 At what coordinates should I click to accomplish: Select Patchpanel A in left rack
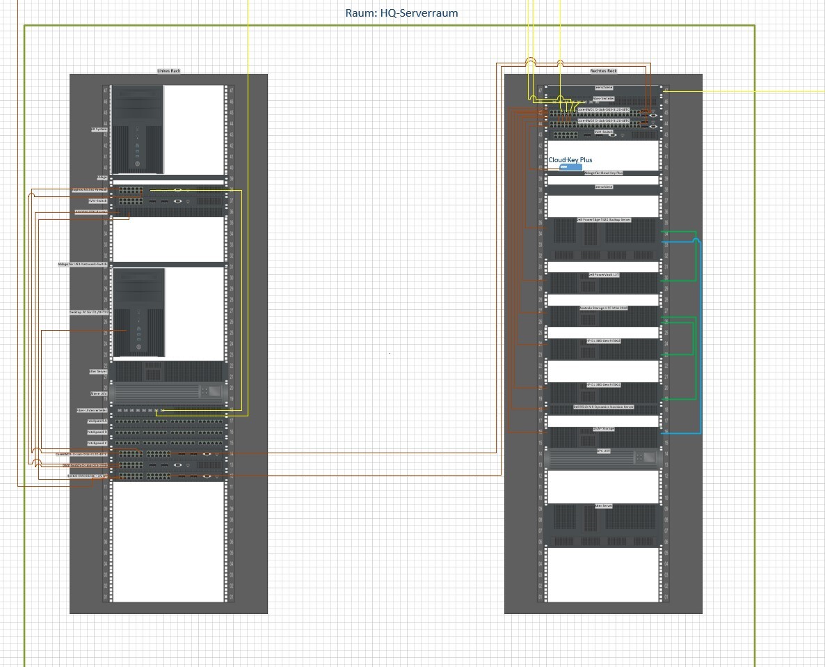tap(168, 421)
